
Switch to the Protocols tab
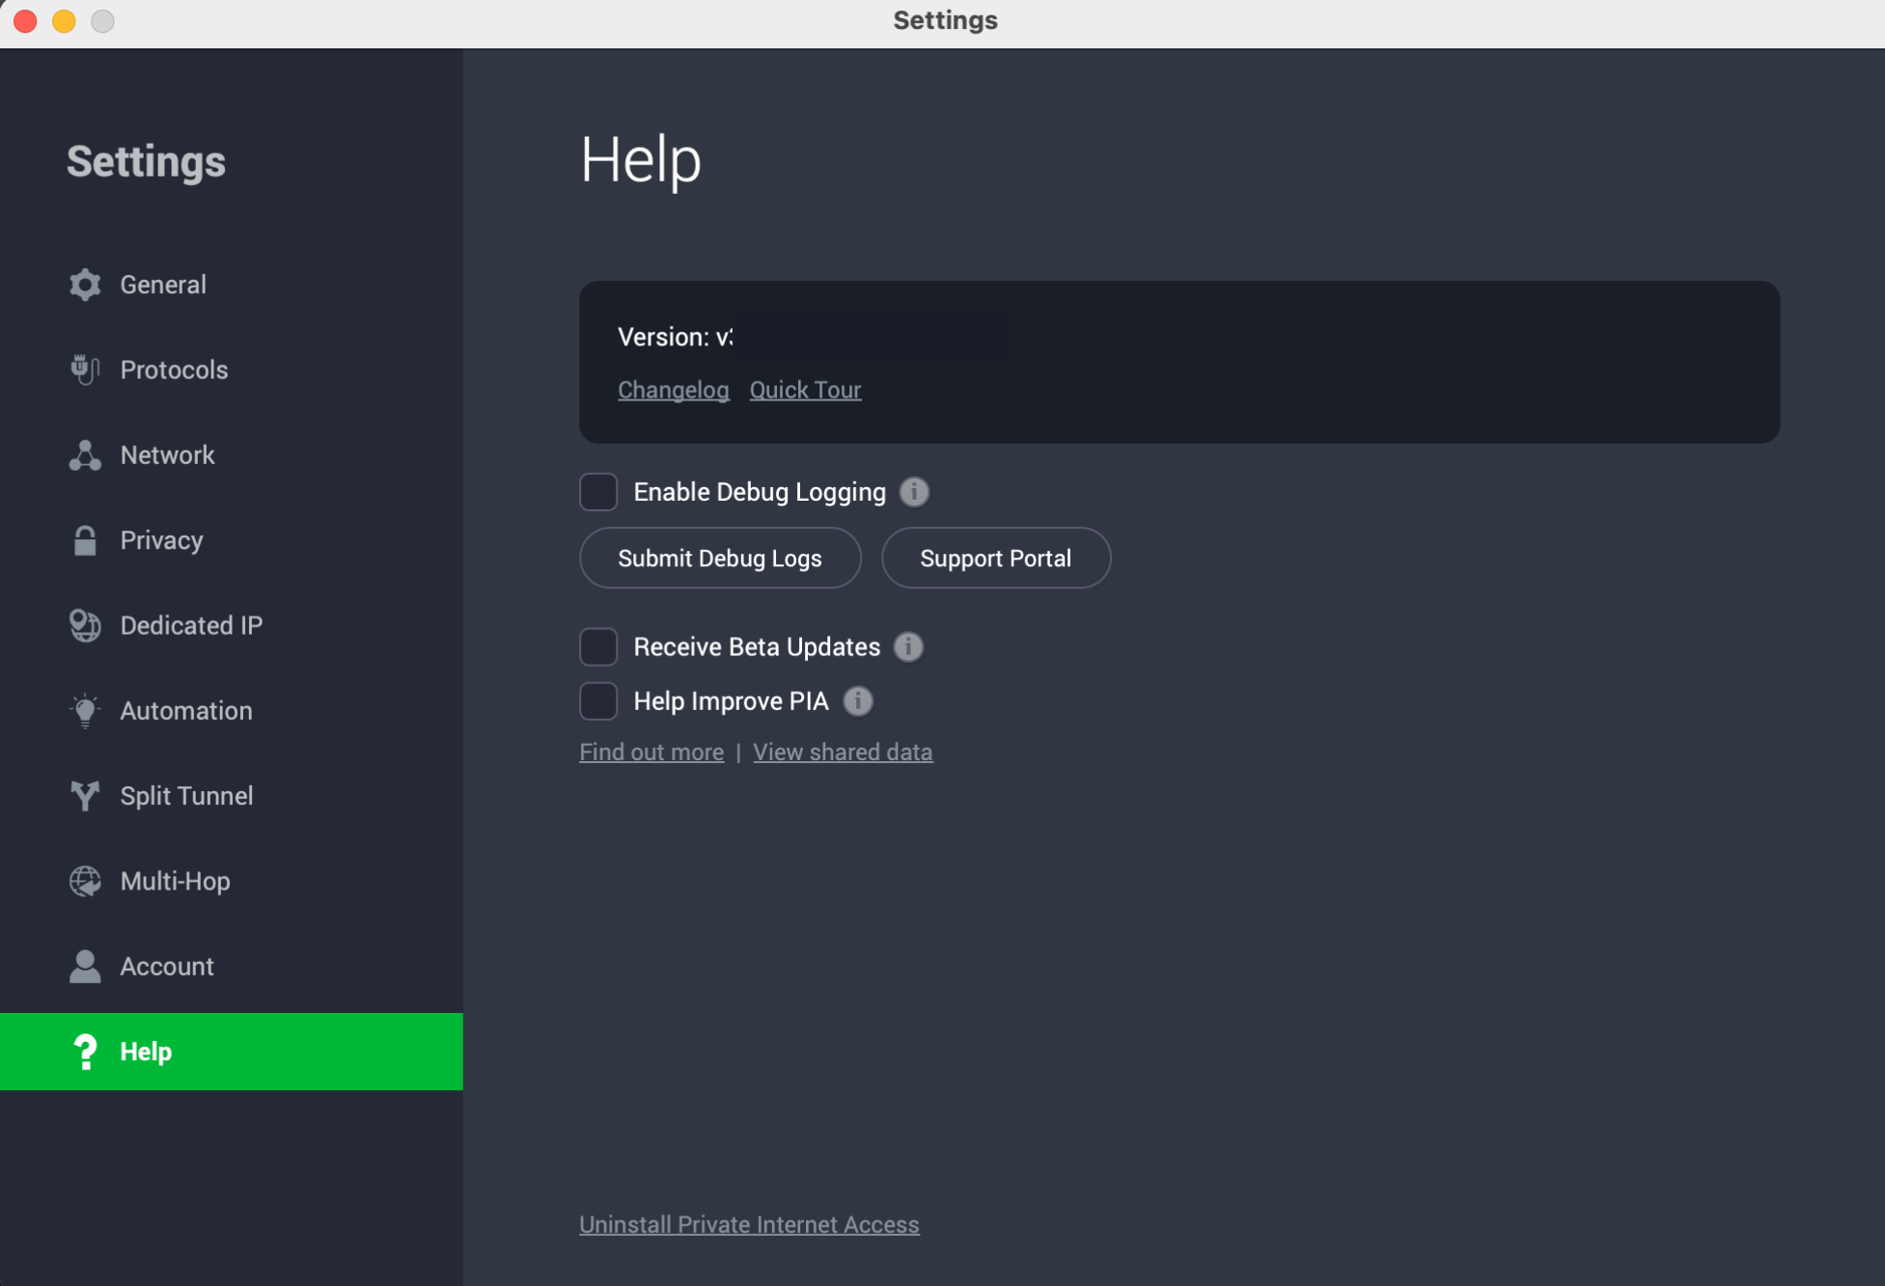[174, 369]
